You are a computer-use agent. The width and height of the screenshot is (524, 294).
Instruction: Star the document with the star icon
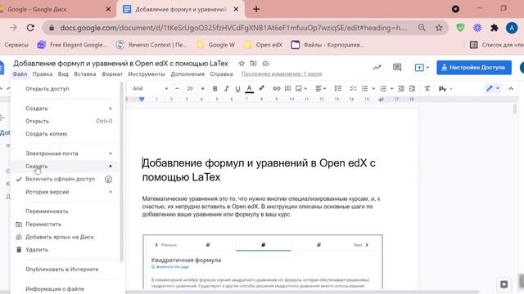[x=242, y=64]
